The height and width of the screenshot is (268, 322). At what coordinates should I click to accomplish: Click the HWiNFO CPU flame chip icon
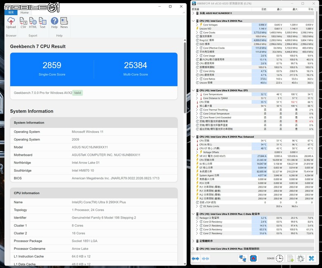[x=253, y=259]
